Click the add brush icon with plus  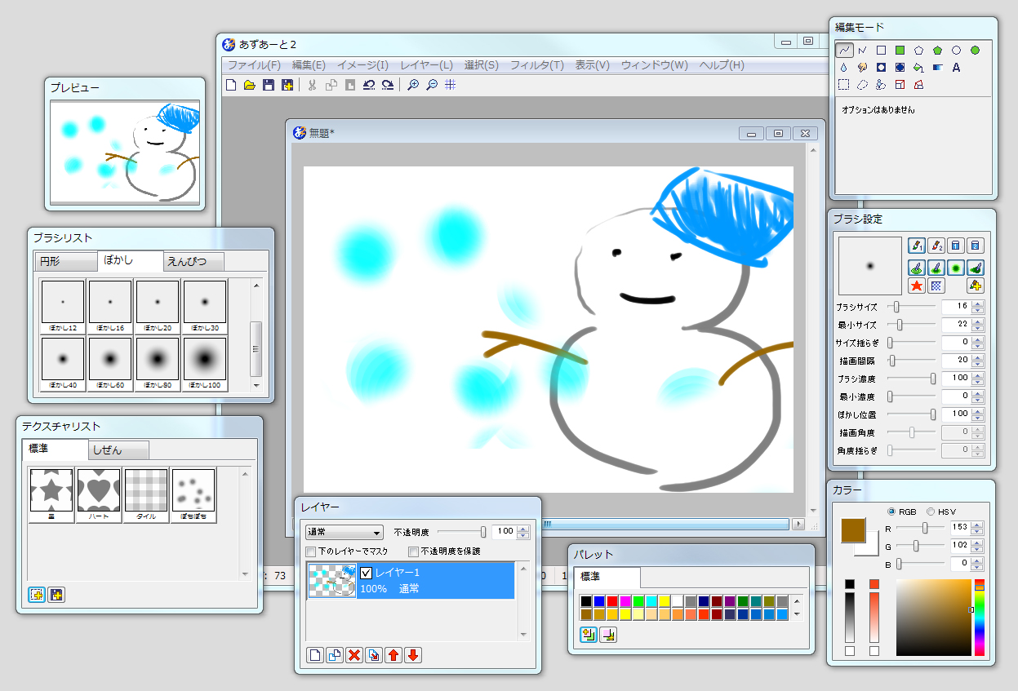point(976,286)
